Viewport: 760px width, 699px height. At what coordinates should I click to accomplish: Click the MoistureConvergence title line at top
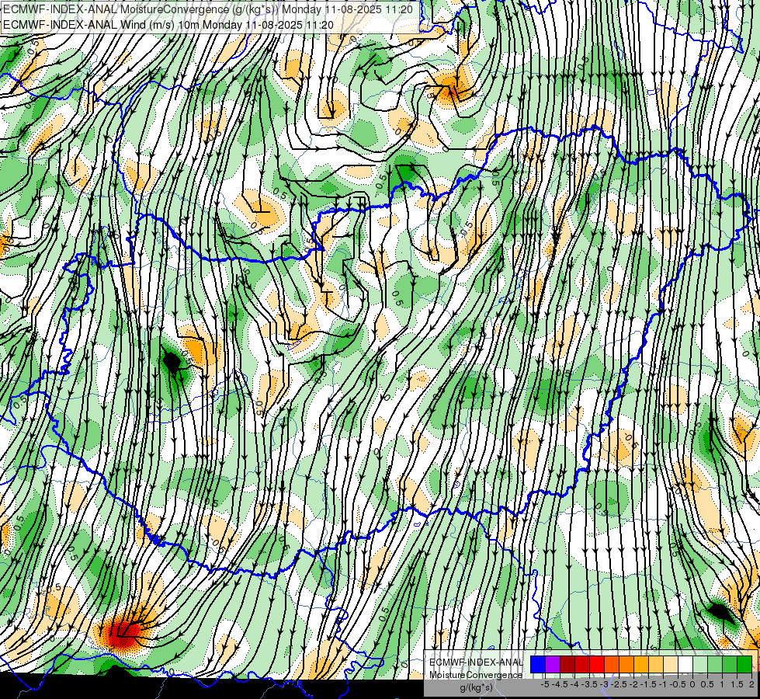pyautogui.click(x=208, y=9)
